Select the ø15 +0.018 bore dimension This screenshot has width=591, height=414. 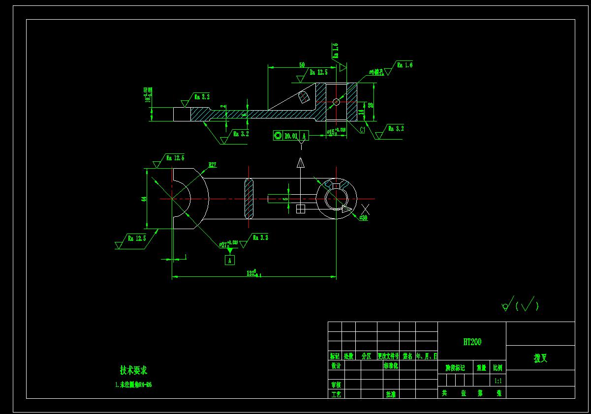click(337, 131)
